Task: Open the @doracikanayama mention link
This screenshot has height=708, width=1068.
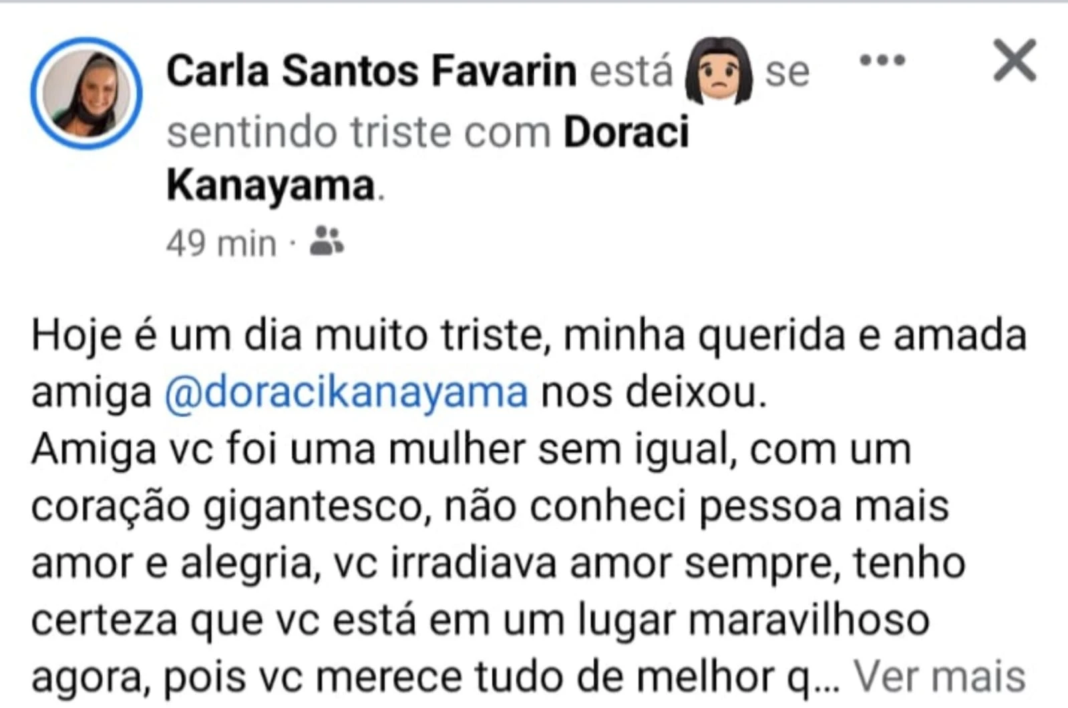Action: (x=347, y=392)
